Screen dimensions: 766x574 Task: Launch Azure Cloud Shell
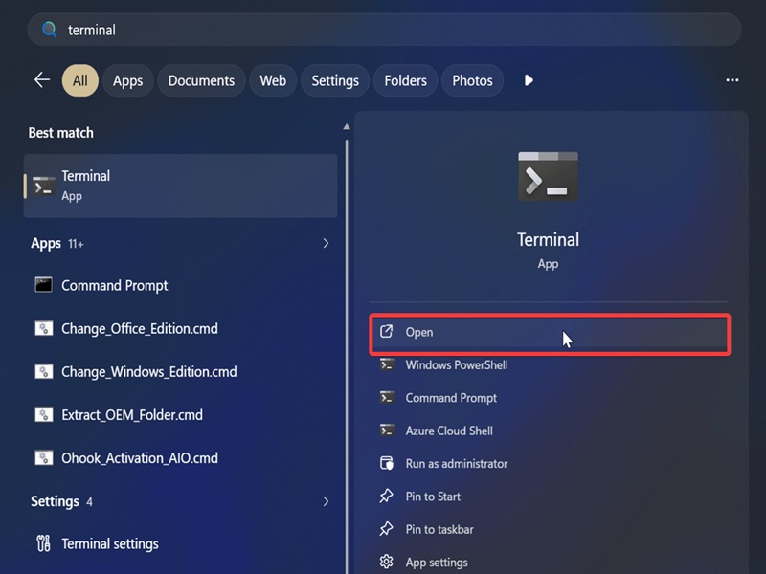tap(550, 430)
